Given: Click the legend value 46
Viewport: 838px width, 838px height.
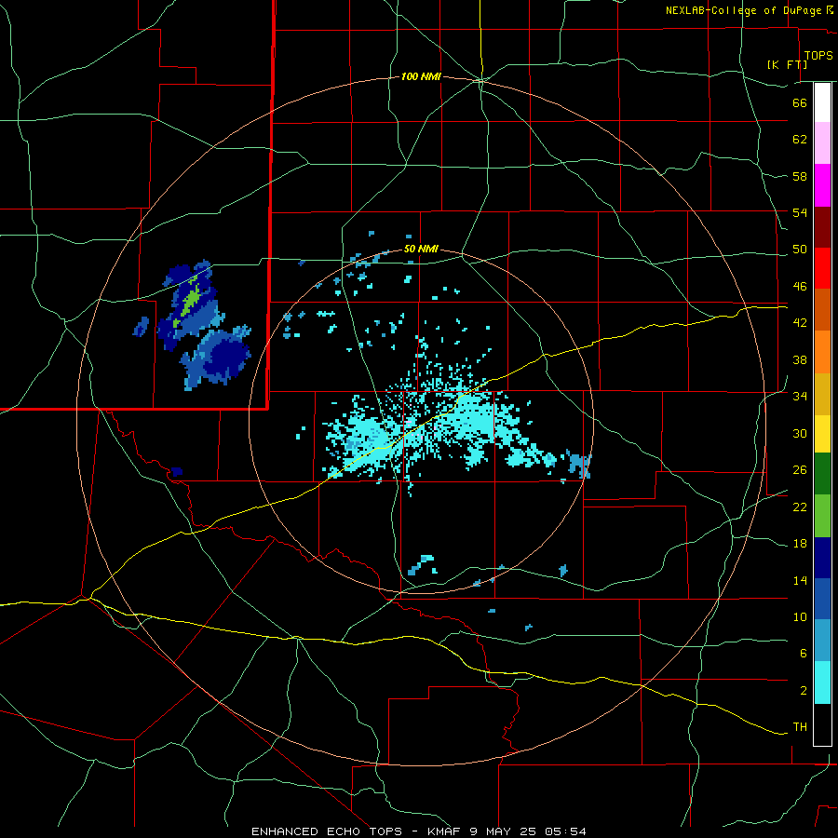Looking at the screenshot, I should (x=800, y=287).
